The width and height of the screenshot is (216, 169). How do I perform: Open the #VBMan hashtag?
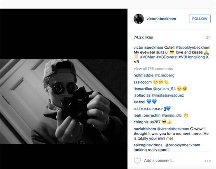147,57
